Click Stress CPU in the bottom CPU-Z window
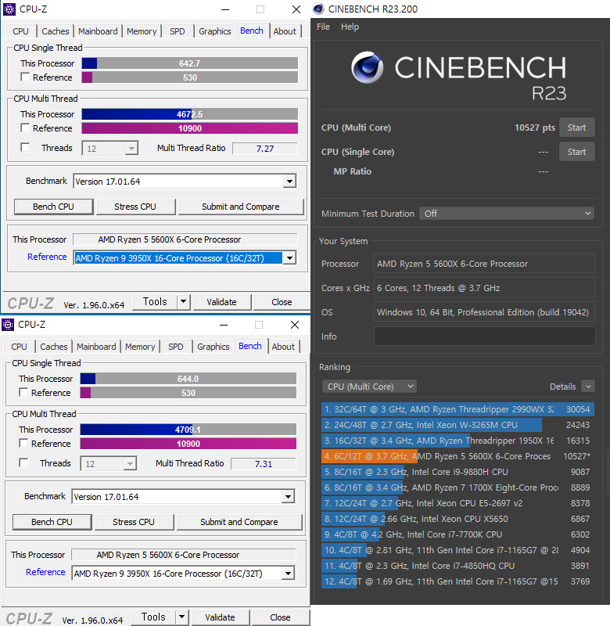This screenshot has height=626, width=610. [x=134, y=522]
